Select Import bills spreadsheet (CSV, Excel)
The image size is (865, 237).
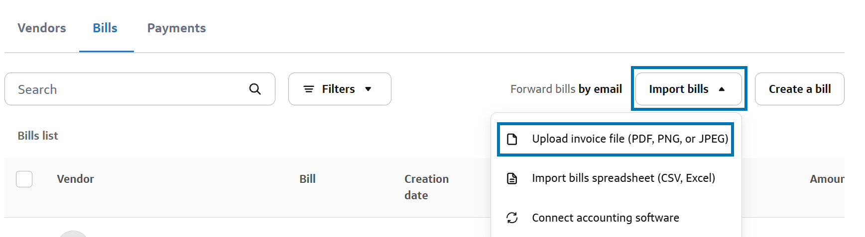coord(623,178)
